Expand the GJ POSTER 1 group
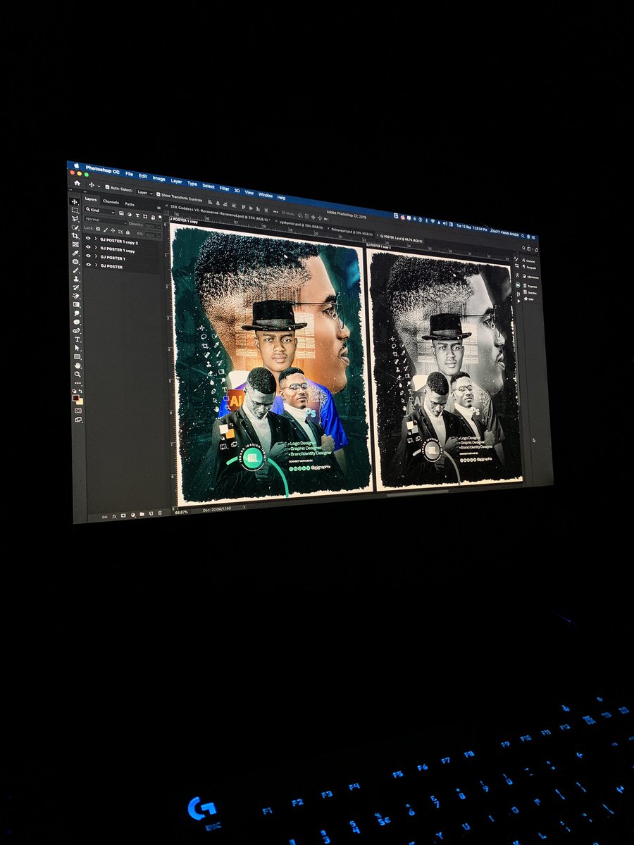 pos(96,256)
